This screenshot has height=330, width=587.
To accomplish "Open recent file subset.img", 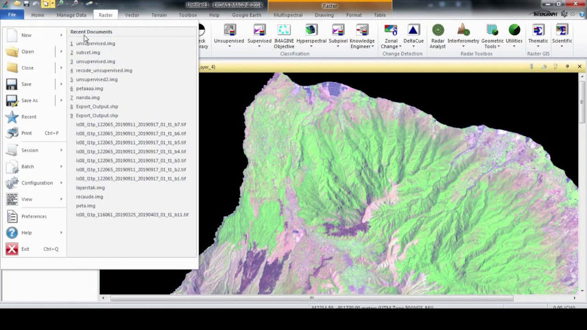I will [88, 53].
